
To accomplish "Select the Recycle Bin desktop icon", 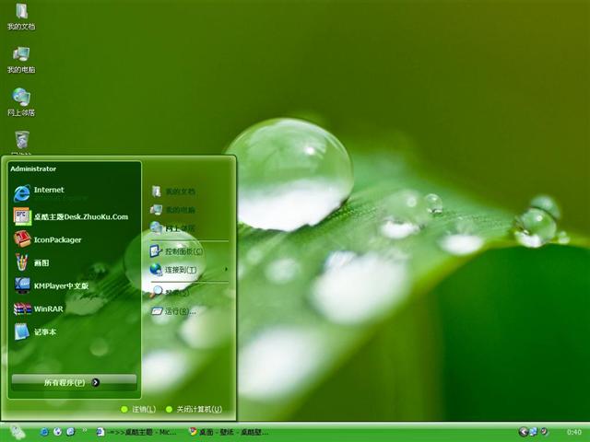I will (x=22, y=142).
